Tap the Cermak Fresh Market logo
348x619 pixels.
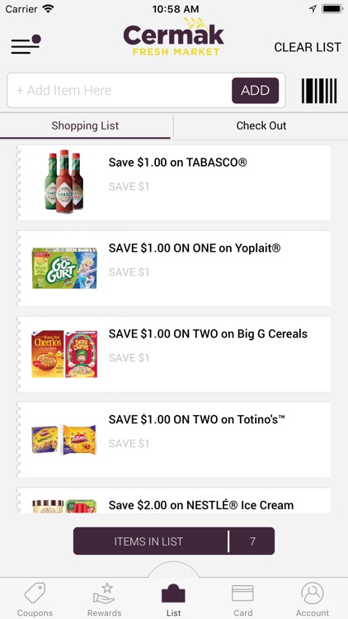pos(174,36)
